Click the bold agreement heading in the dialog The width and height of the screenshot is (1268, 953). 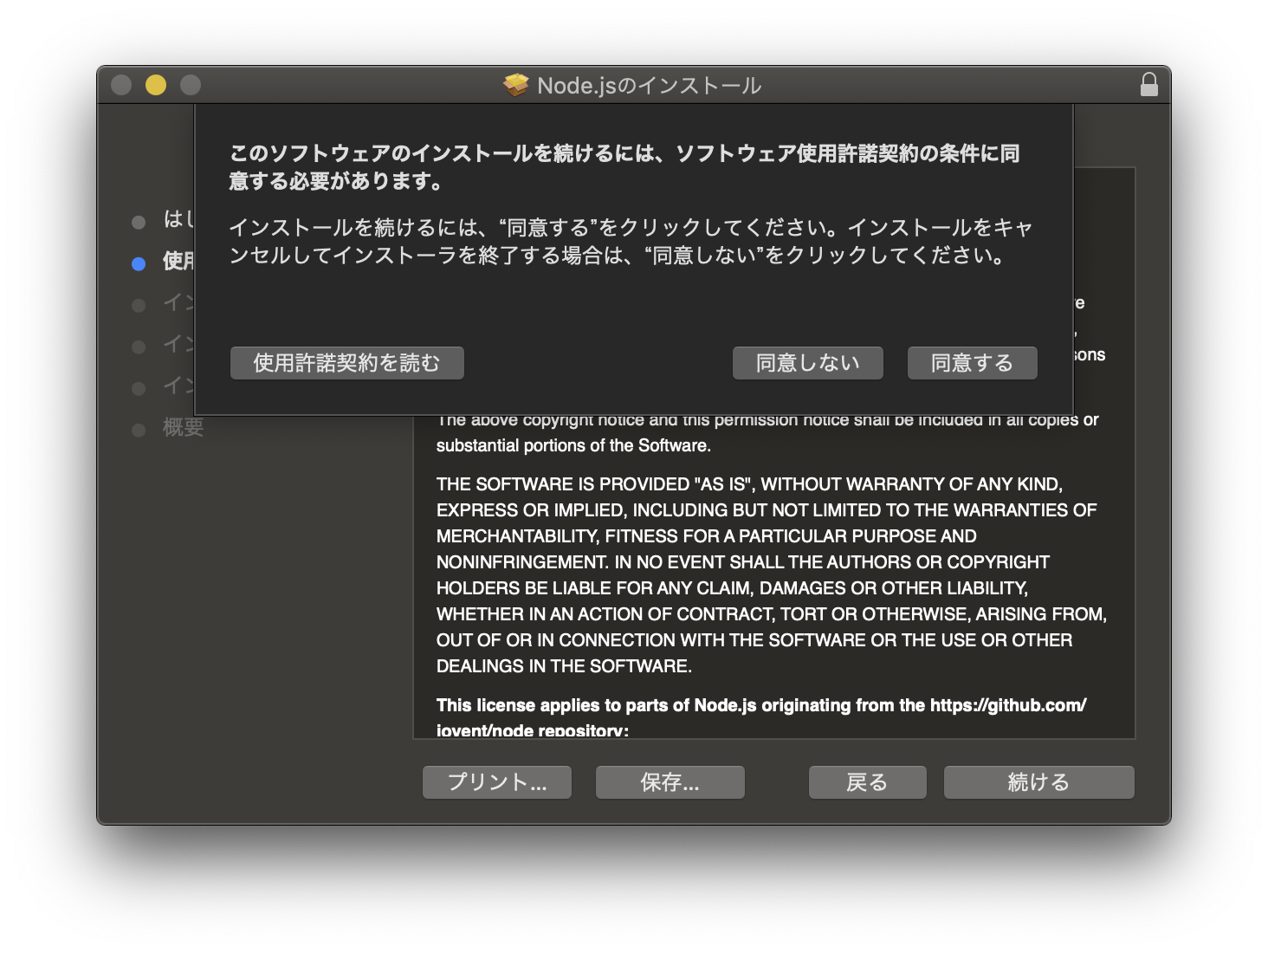click(624, 167)
